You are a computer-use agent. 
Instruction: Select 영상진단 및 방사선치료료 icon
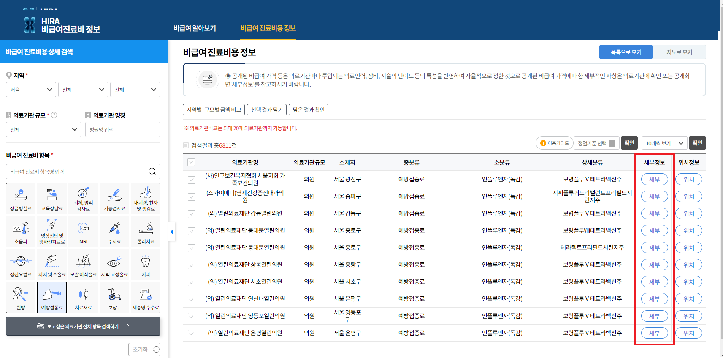[52, 232]
